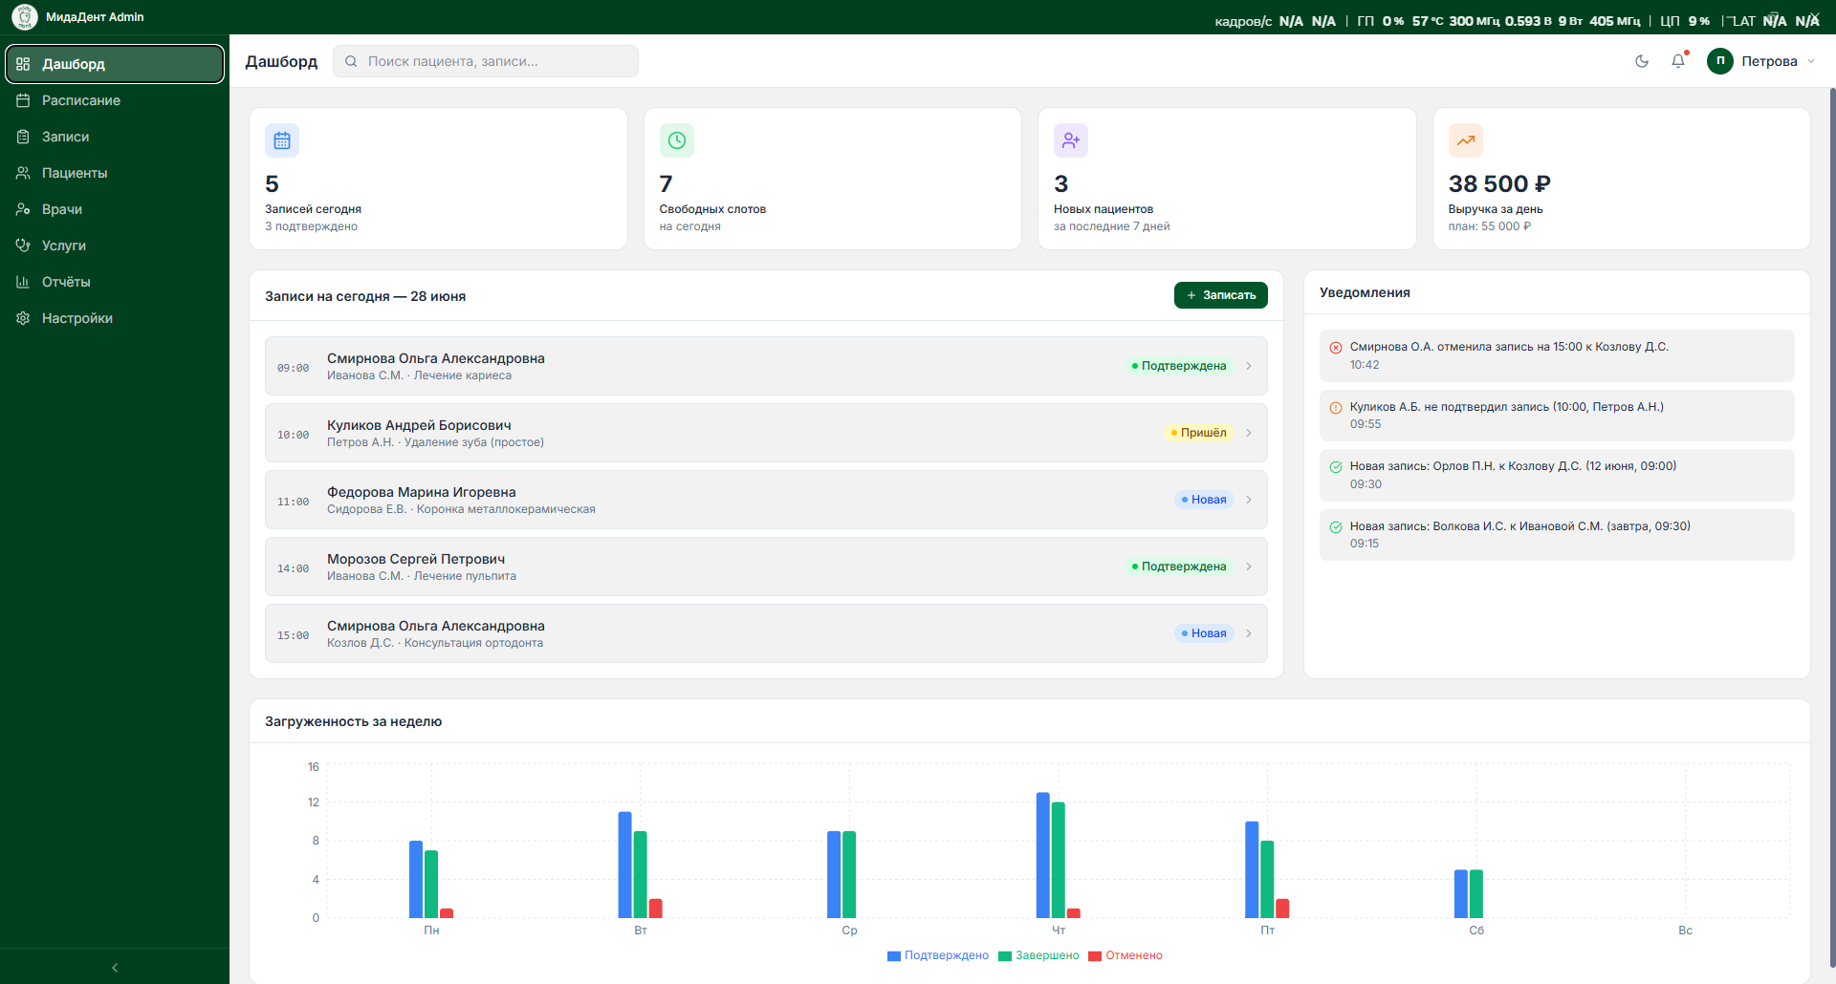This screenshot has height=984, width=1836.
Task: Click the Записать button
Action: coord(1221,295)
